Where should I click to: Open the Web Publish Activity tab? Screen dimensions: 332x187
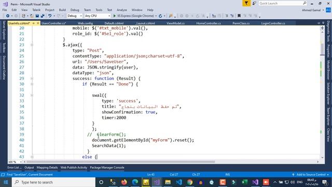74,167
